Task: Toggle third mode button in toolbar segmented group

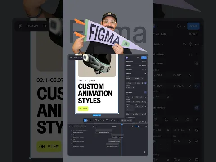Action: (128, 120)
